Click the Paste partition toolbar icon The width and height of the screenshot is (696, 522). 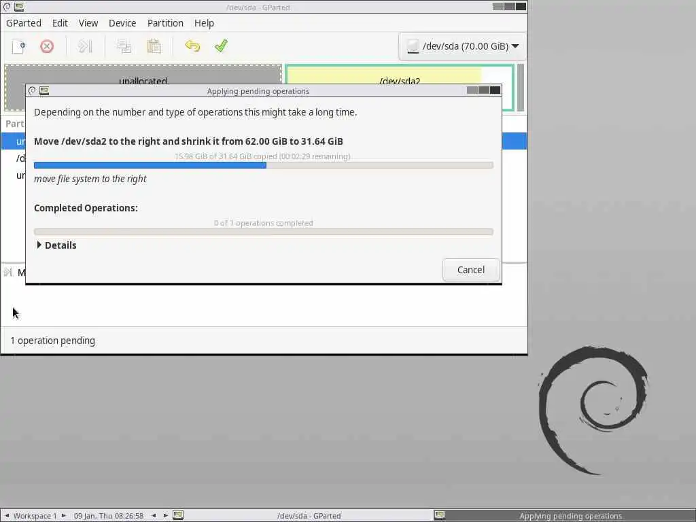tap(154, 46)
